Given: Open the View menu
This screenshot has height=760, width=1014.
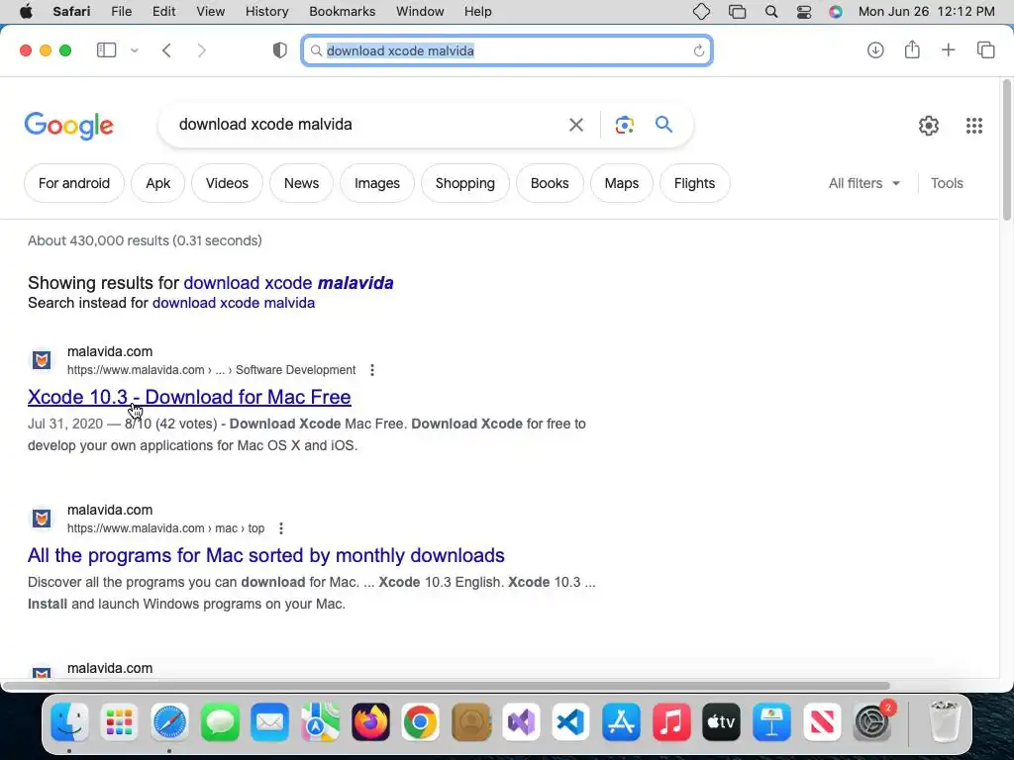Looking at the screenshot, I should click(x=210, y=12).
